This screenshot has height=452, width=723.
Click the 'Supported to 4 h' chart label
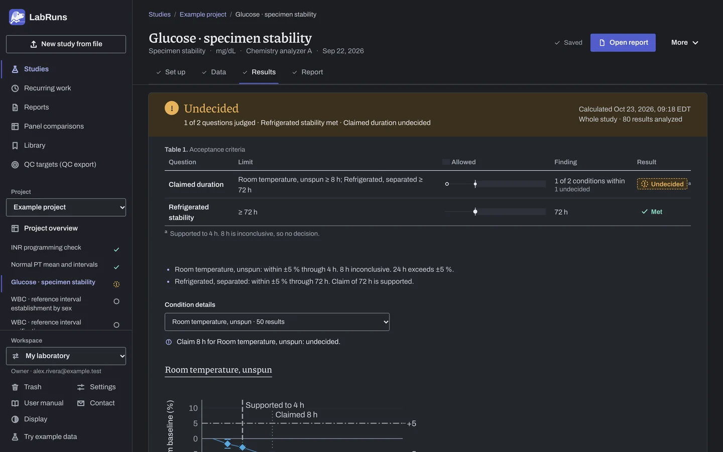(x=275, y=405)
